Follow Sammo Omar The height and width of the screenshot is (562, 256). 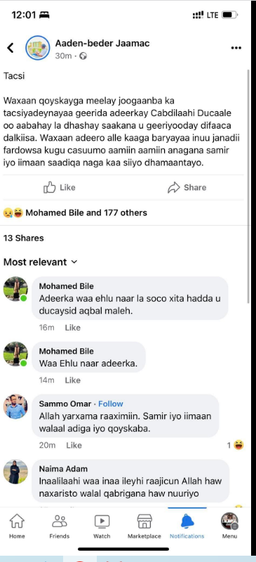111,404
